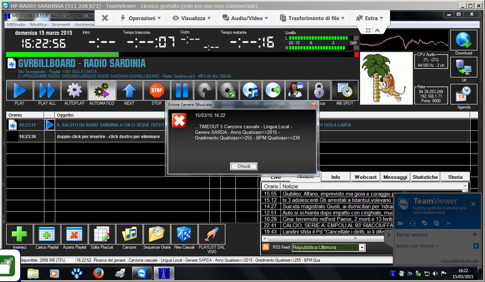Open Sequenze Orarie folder icon
The height and width of the screenshot is (282, 485).
tap(156, 234)
